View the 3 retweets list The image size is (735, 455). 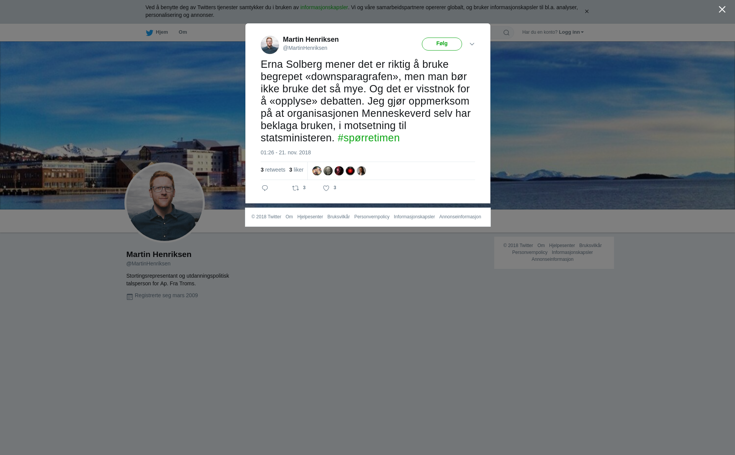(x=273, y=170)
